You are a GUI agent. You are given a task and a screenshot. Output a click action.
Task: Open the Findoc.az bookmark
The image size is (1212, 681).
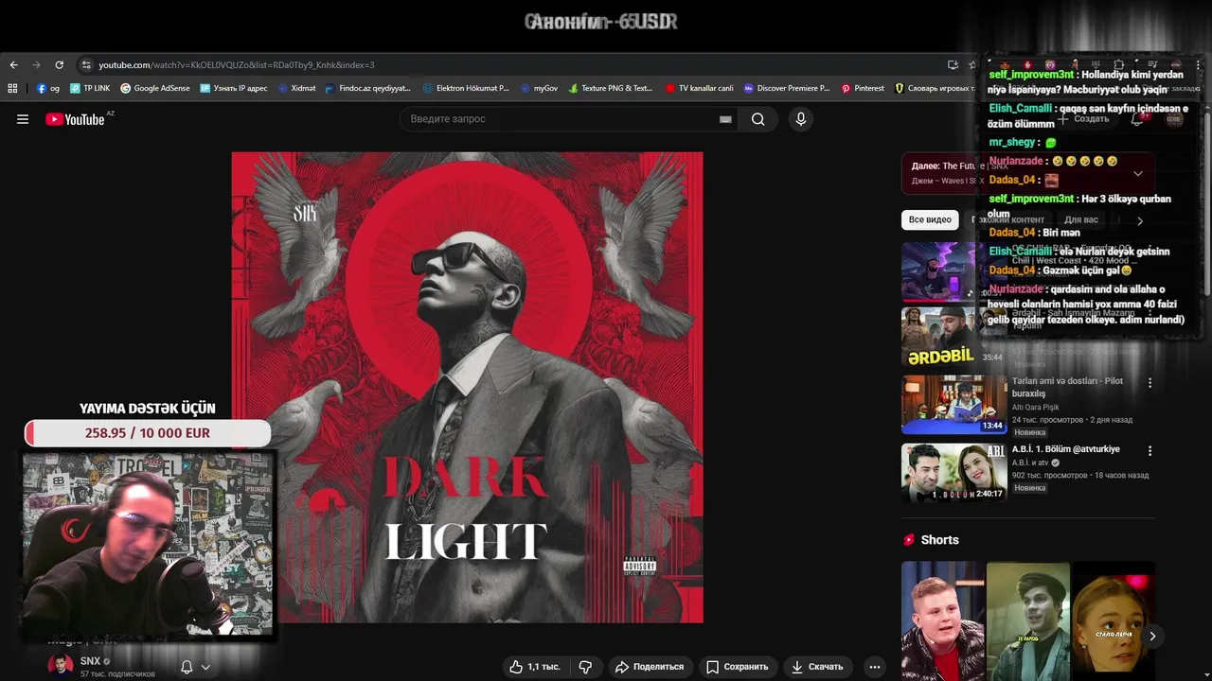pyautogui.click(x=368, y=88)
